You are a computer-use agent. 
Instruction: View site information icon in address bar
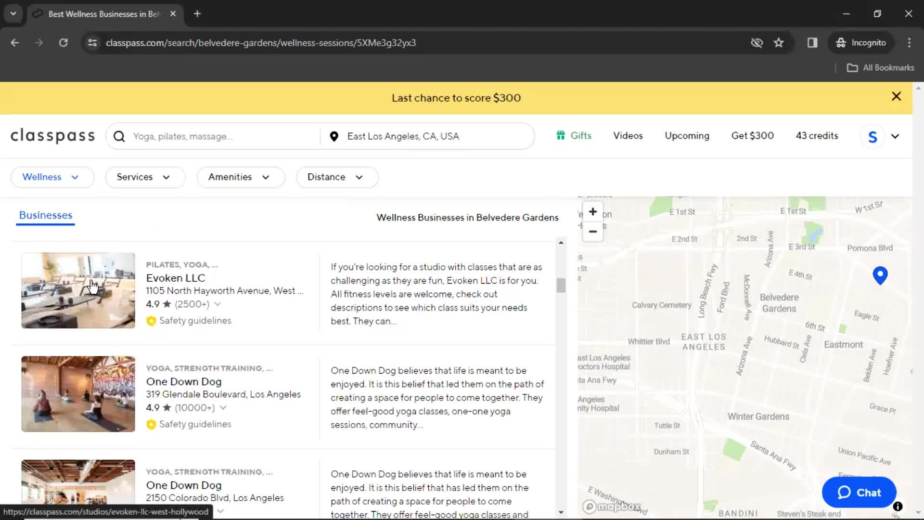pos(92,43)
